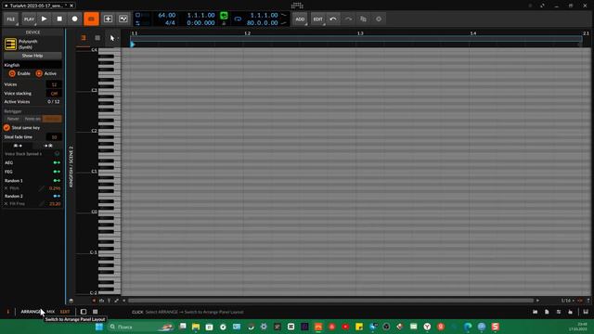Adjust the Pitch modulation amount 0.296
The width and height of the screenshot is (594, 334).
(55, 188)
